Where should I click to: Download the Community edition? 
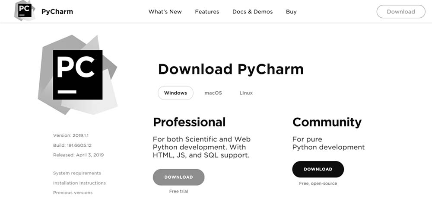pos(318,169)
